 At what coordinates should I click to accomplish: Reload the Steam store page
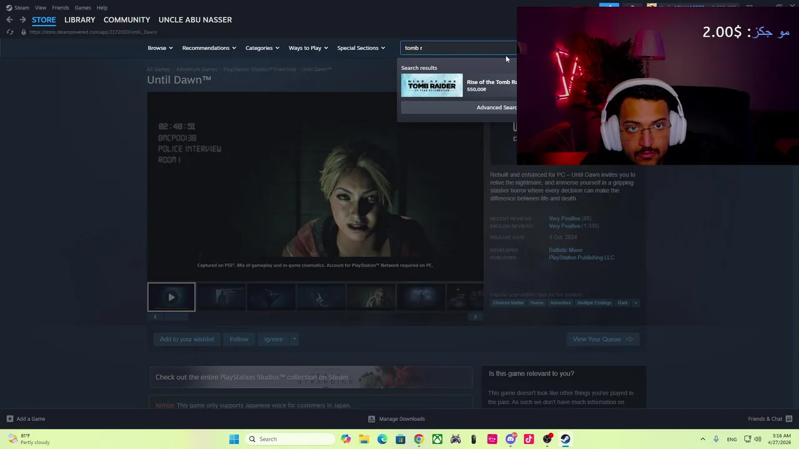click(x=10, y=32)
